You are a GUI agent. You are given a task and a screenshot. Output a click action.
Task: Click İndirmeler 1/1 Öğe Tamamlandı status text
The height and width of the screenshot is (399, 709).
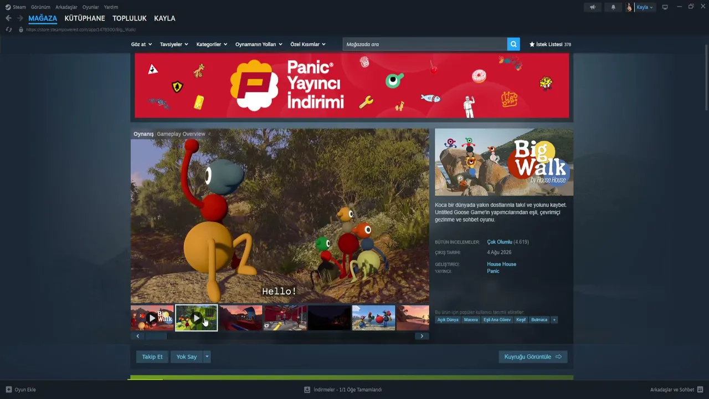[x=348, y=390]
